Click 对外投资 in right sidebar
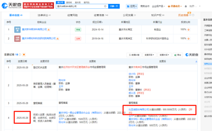Viewport: 212px width, 131px height. [208, 50]
